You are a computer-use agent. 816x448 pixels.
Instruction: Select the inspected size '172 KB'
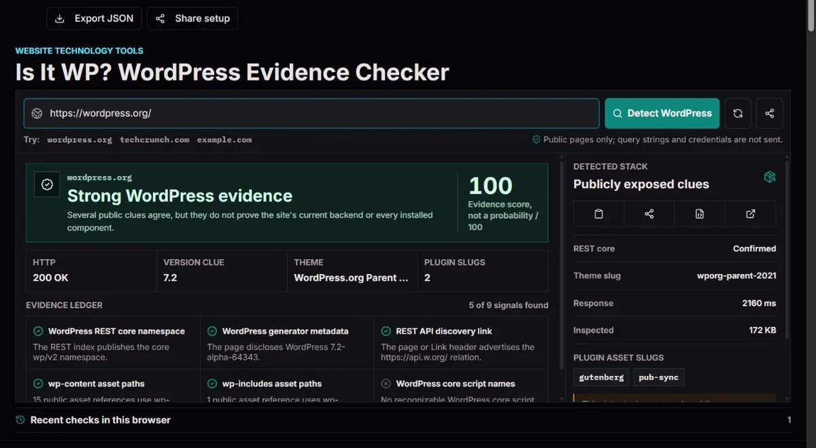click(x=762, y=330)
